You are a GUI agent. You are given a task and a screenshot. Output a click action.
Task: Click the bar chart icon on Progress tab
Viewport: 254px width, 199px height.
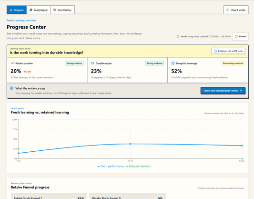pos(11,10)
